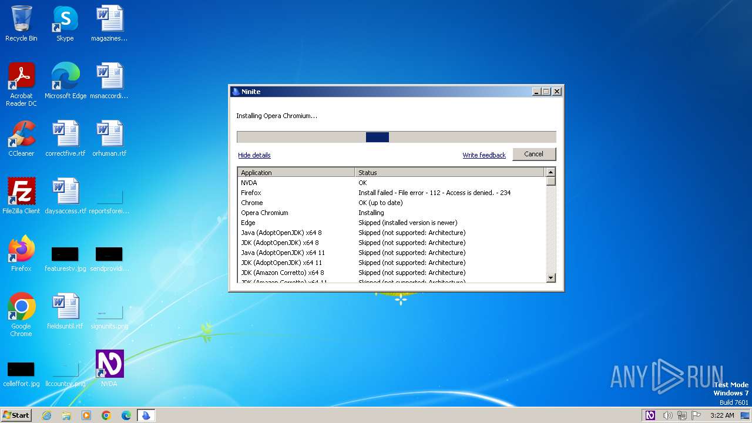Launch Edge from the taskbar

tap(126, 415)
